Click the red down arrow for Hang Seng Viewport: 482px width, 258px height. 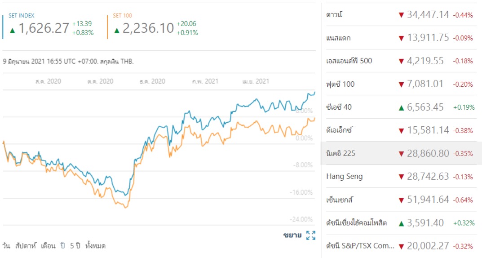click(x=401, y=177)
